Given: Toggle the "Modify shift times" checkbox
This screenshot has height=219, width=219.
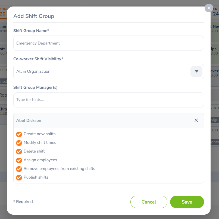Looking at the screenshot, I should [19, 143].
